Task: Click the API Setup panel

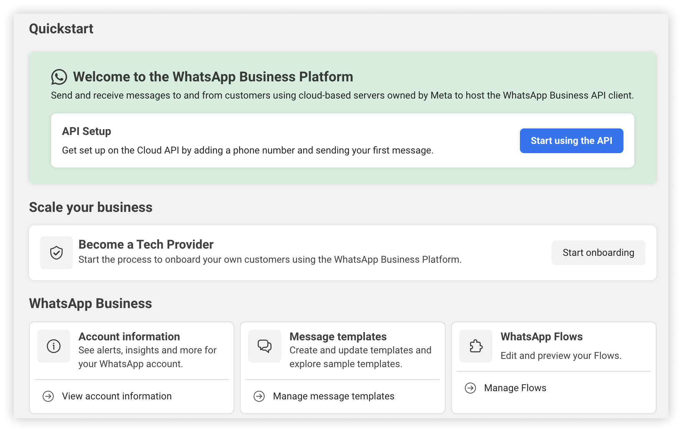Action: 241,140
